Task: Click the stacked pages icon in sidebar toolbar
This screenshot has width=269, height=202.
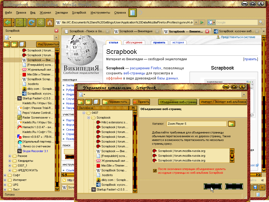Action: pyautogui.click(x=22, y=44)
